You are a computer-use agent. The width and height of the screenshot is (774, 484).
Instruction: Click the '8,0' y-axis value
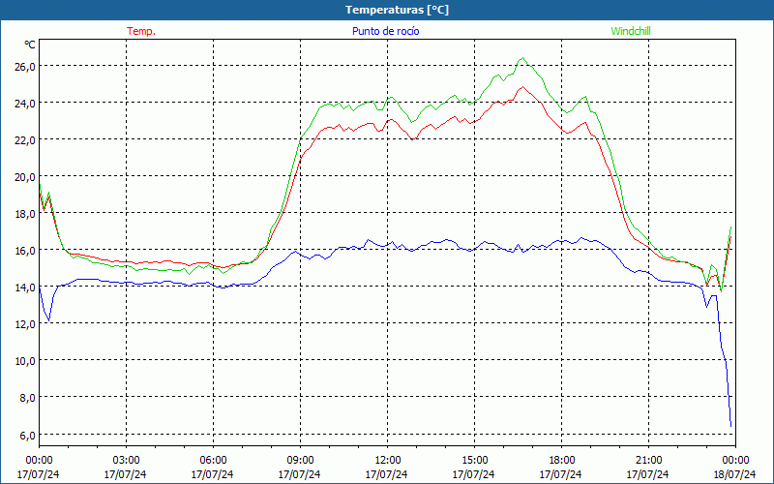tap(27, 398)
